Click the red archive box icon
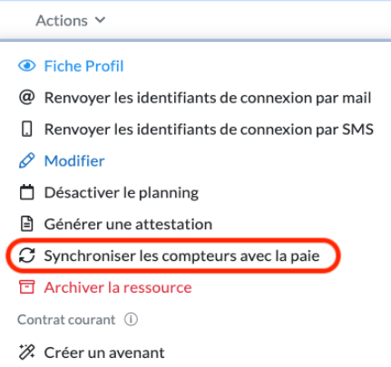 [27, 287]
